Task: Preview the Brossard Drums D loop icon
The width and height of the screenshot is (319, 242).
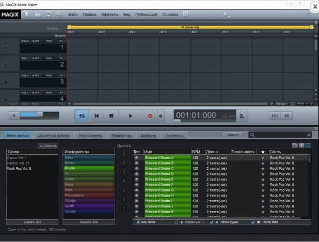Action: (x=136, y=174)
